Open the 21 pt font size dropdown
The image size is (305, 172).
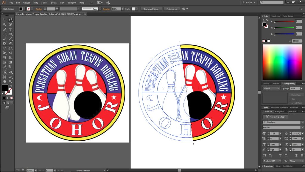pos(280,133)
